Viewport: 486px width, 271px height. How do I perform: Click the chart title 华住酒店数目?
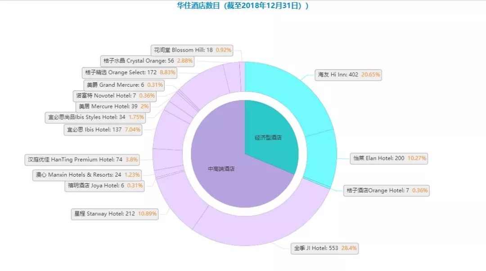243,5
